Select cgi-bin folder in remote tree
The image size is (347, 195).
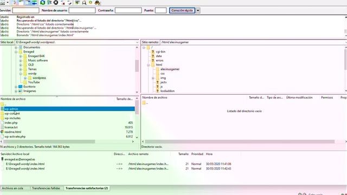160,52
